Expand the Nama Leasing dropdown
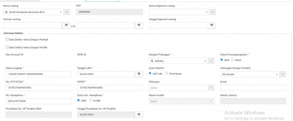Viewport: 293px width, 121px height. pos(67,12)
